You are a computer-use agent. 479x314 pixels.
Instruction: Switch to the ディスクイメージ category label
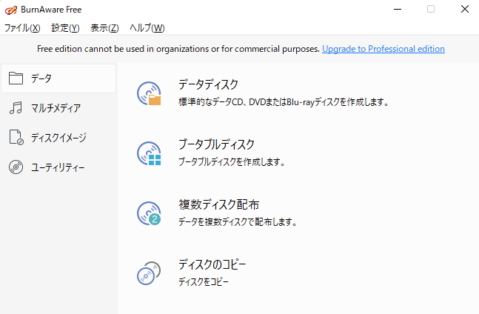[x=58, y=138]
